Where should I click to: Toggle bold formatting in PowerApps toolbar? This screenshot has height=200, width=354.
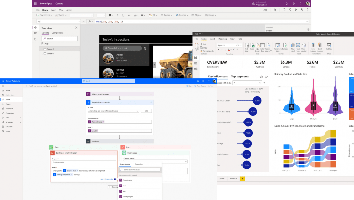[x=110, y=15]
